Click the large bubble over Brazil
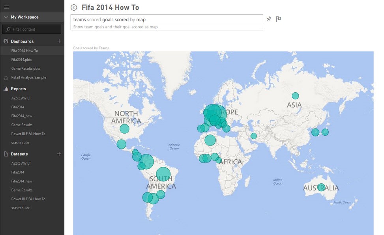 click(x=163, y=174)
